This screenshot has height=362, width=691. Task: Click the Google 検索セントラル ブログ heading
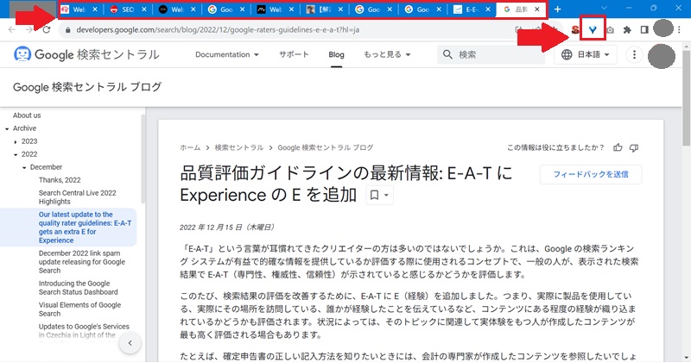point(87,87)
